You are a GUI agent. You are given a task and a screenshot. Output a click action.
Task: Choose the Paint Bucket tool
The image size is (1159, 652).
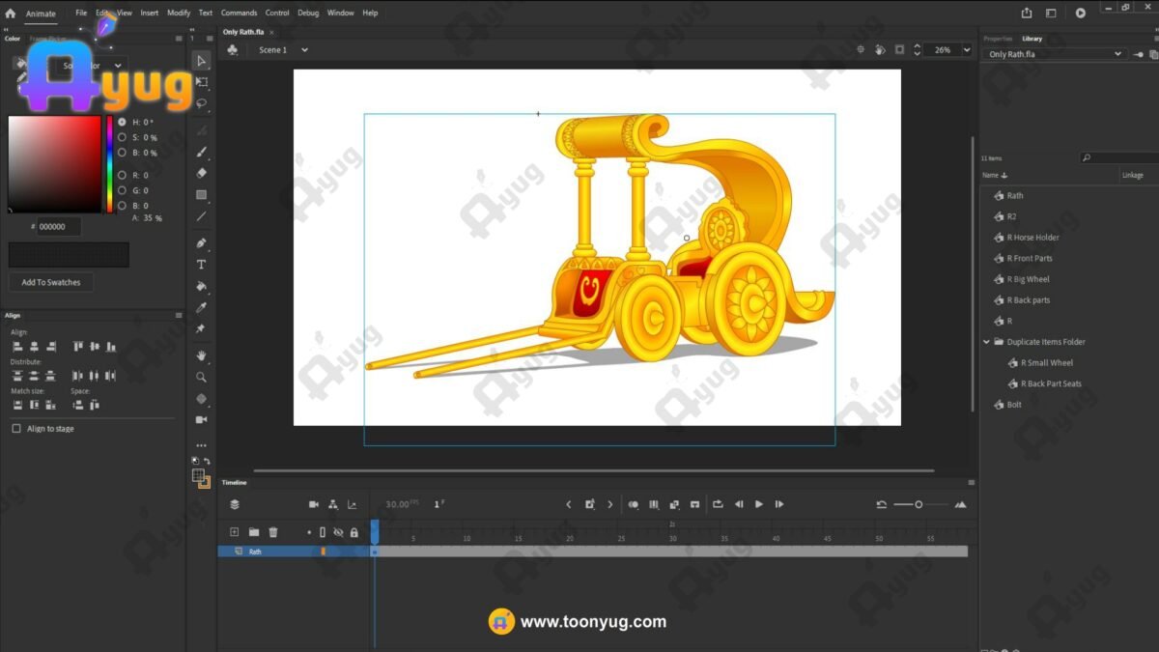point(201,286)
